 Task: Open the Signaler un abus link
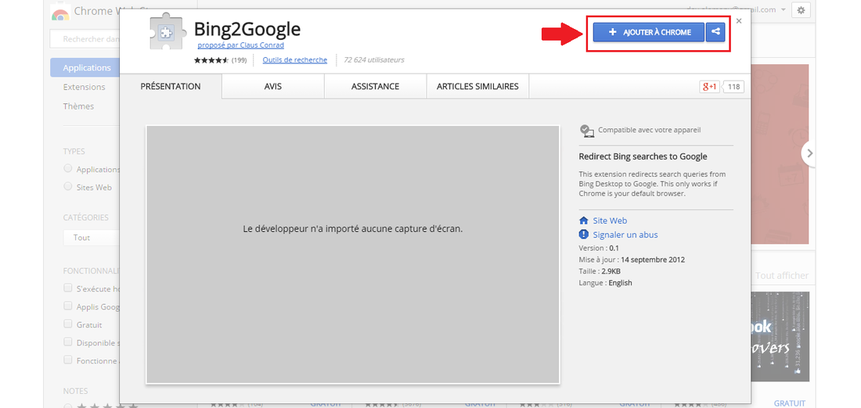coord(625,234)
